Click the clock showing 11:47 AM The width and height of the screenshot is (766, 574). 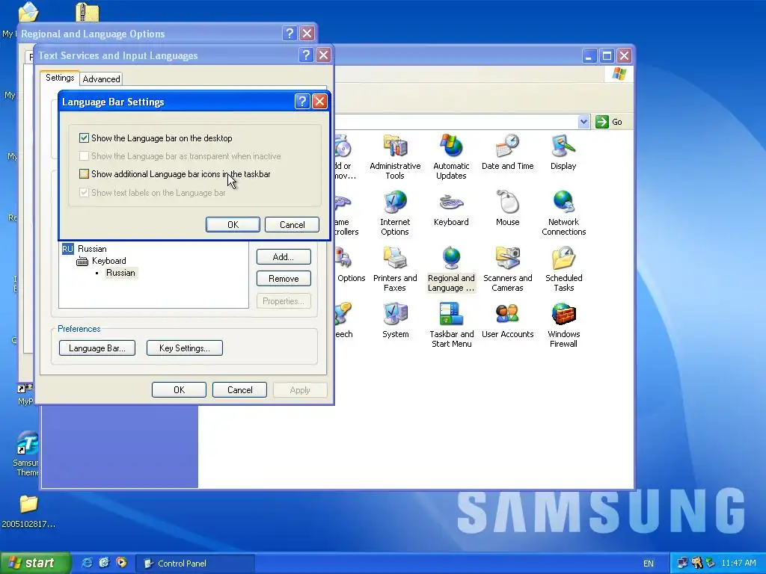pyautogui.click(x=738, y=564)
